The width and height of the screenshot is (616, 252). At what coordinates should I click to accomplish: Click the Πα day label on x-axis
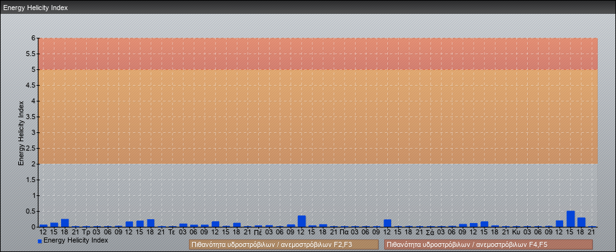(x=344, y=232)
